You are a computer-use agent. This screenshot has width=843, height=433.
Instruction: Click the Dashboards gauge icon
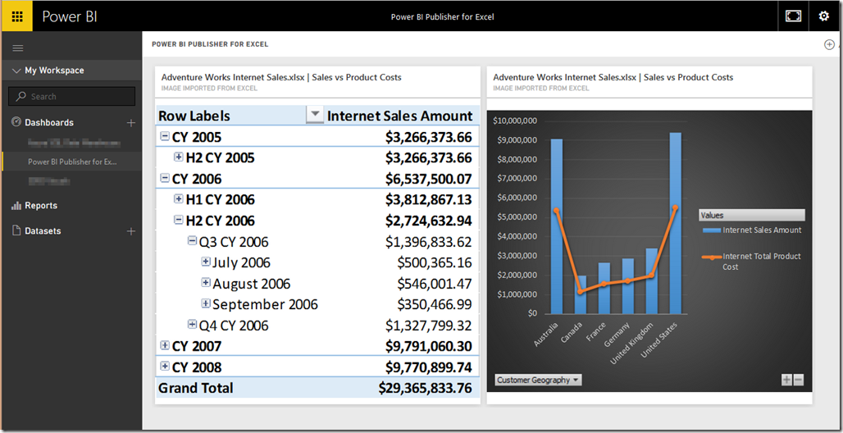16,122
